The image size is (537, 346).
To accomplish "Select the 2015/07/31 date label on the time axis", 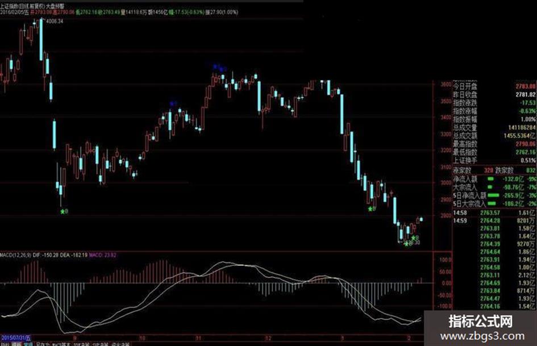I will pos(16,338).
